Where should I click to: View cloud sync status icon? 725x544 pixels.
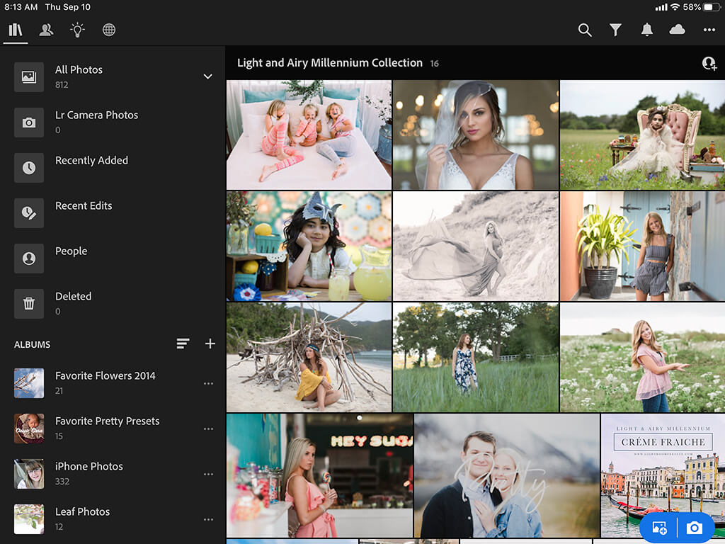tap(677, 30)
